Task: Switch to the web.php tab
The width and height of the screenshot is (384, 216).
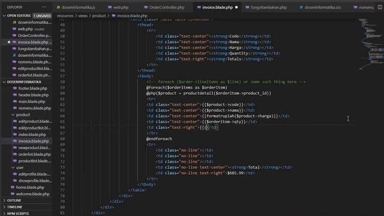Action: click(118, 7)
